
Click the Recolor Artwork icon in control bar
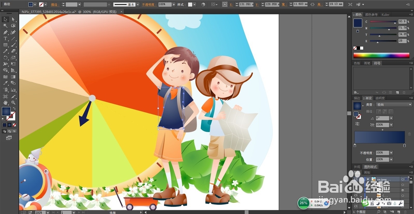(x=203, y=5)
